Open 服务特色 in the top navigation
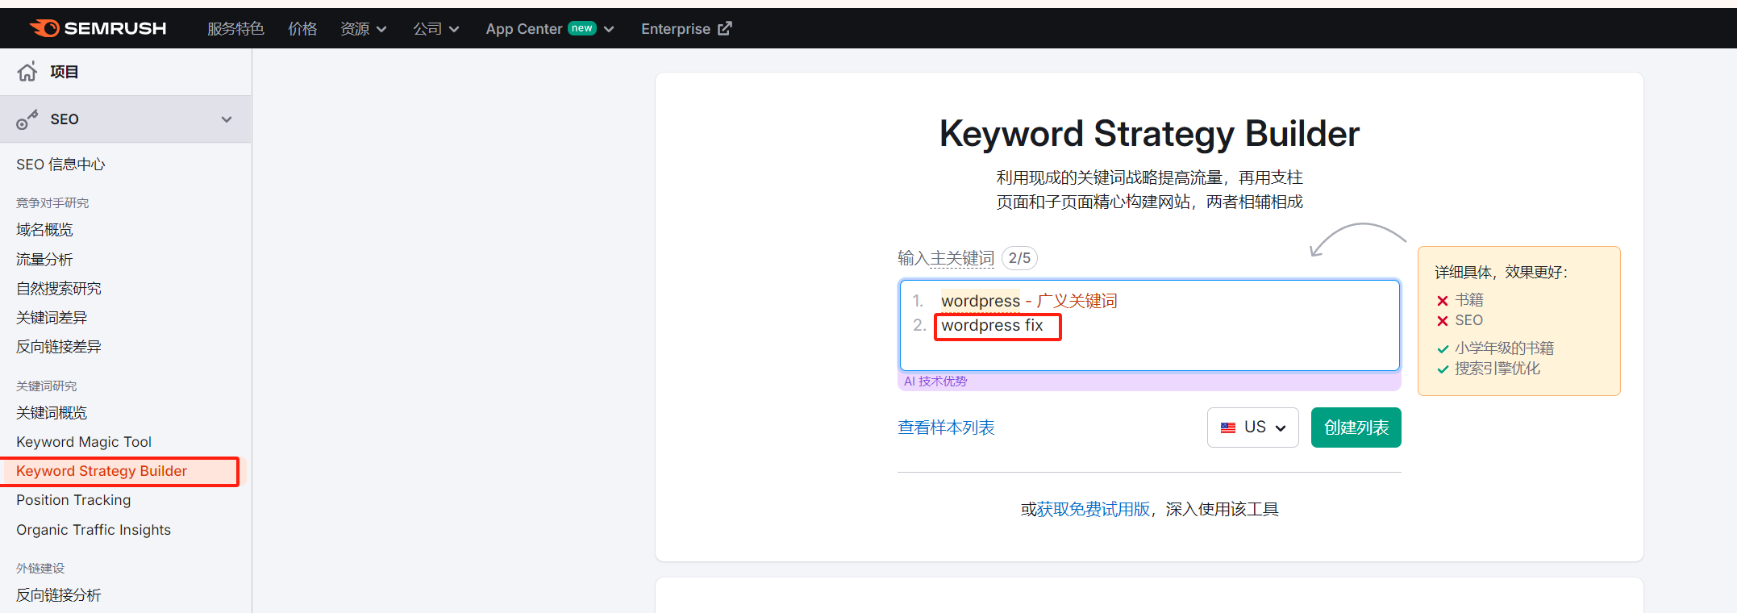Screen dimensions: 1737x613 click(x=235, y=29)
